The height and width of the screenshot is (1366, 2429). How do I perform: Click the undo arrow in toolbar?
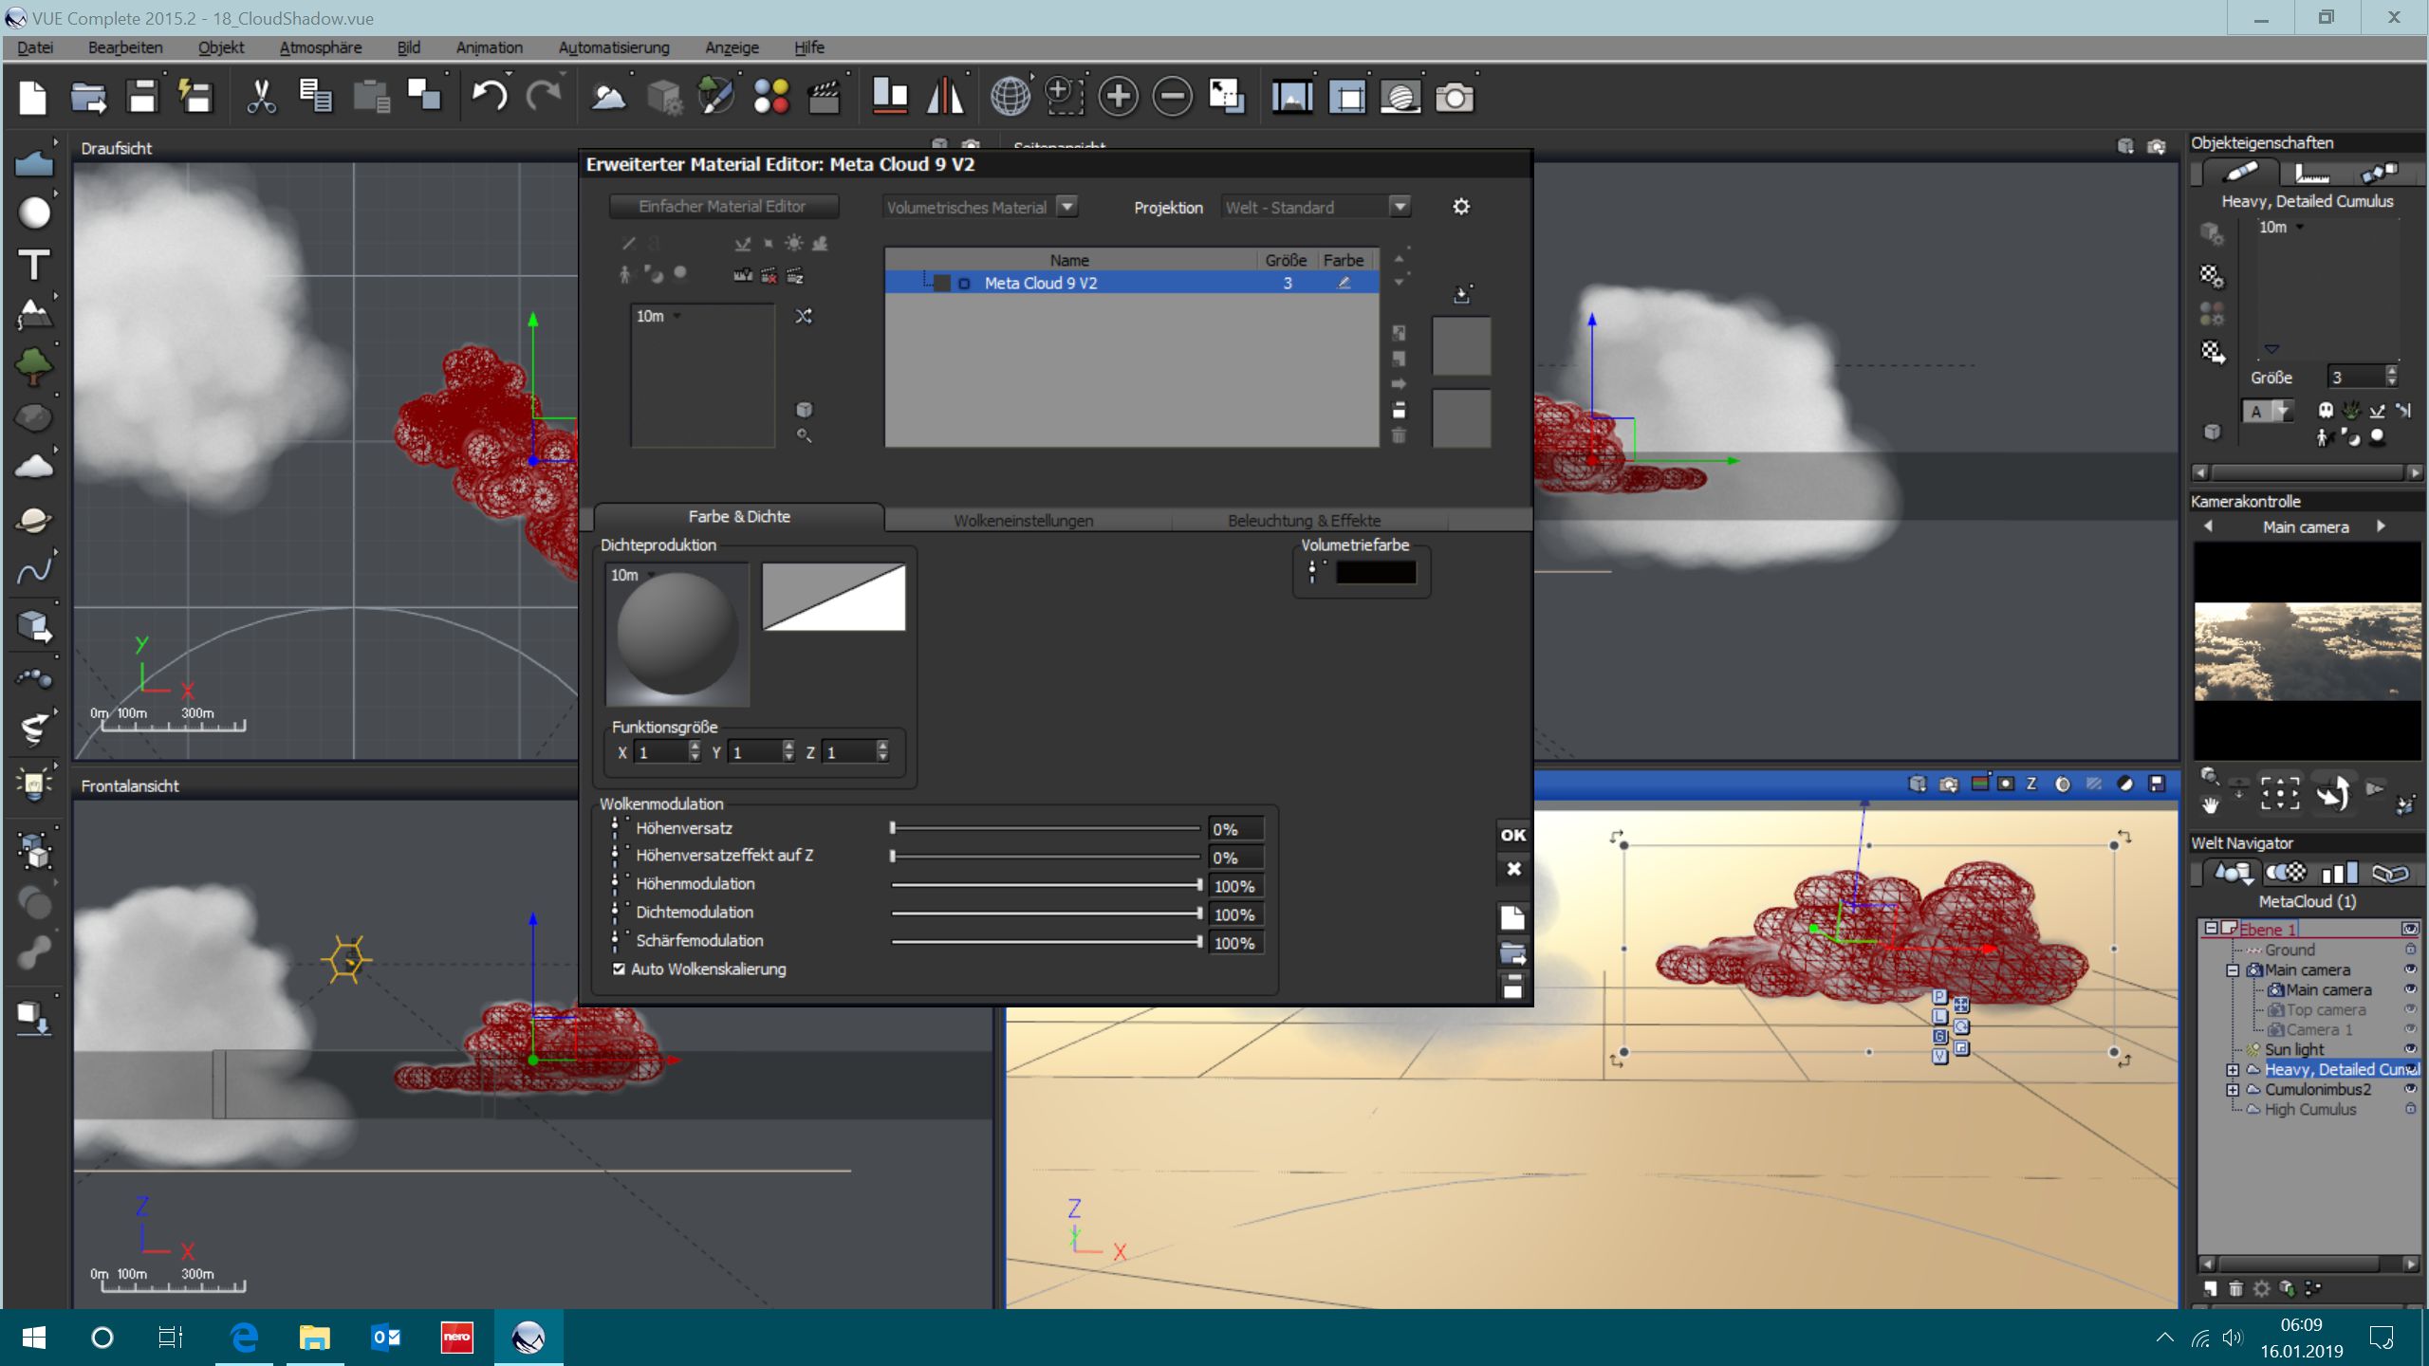pyautogui.click(x=490, y=96)
